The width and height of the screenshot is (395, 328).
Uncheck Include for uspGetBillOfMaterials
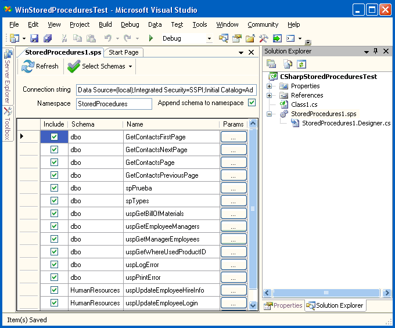tap(54, 214)
